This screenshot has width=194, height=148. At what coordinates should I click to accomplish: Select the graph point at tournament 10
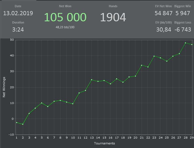(x=73, y=104)
